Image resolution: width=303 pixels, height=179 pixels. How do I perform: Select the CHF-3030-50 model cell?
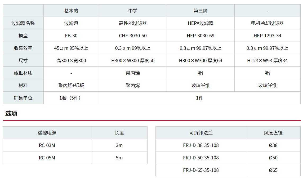tap(133, 36)
